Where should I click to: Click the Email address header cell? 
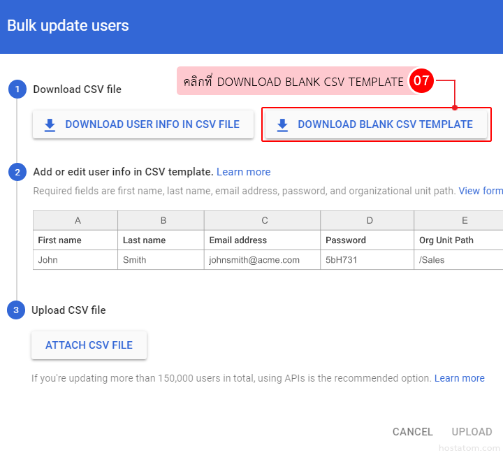[x=238, y=240]
